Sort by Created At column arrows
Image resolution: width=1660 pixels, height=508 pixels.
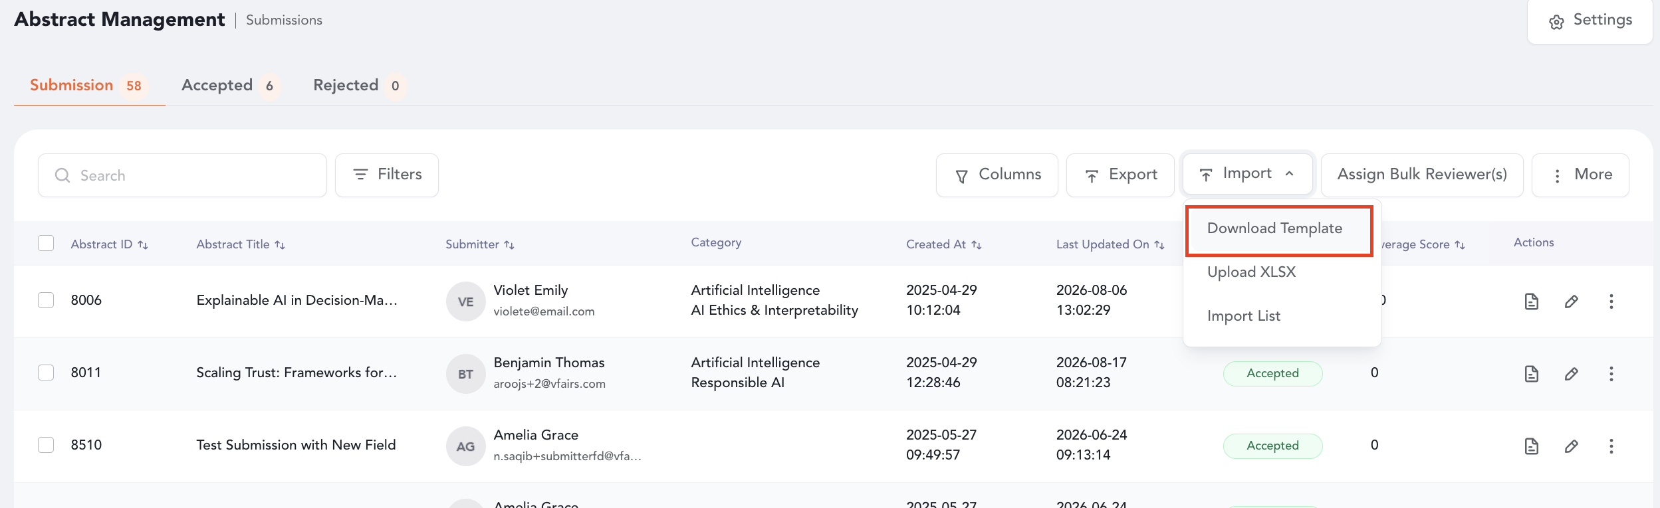point(977,245)
